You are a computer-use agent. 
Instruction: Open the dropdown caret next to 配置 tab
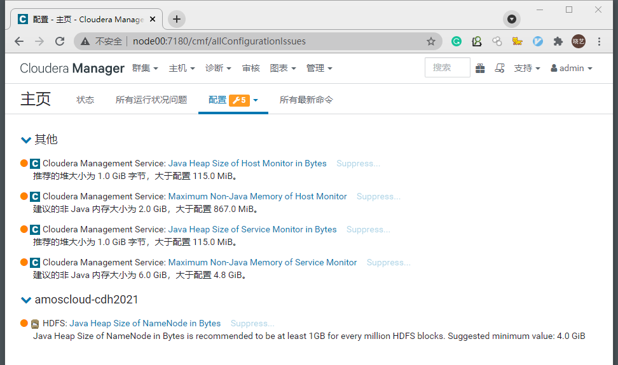click(256, 100)
